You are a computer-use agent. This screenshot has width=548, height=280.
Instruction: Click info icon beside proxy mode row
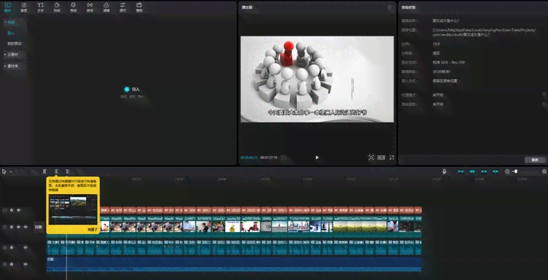(544, 95)
